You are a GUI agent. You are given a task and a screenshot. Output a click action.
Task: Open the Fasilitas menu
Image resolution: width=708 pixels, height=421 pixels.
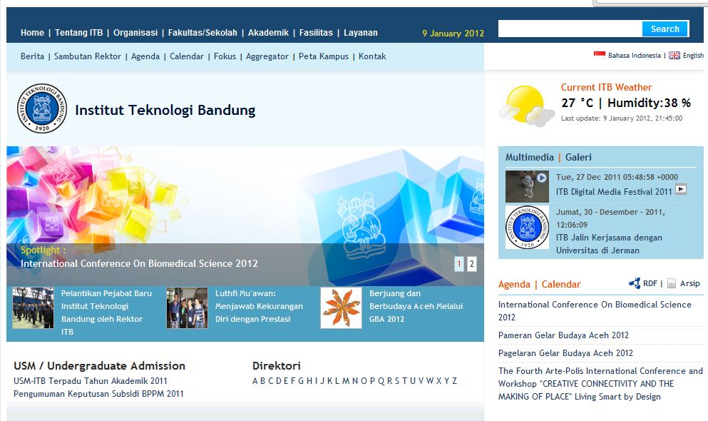tap(316, 33)
